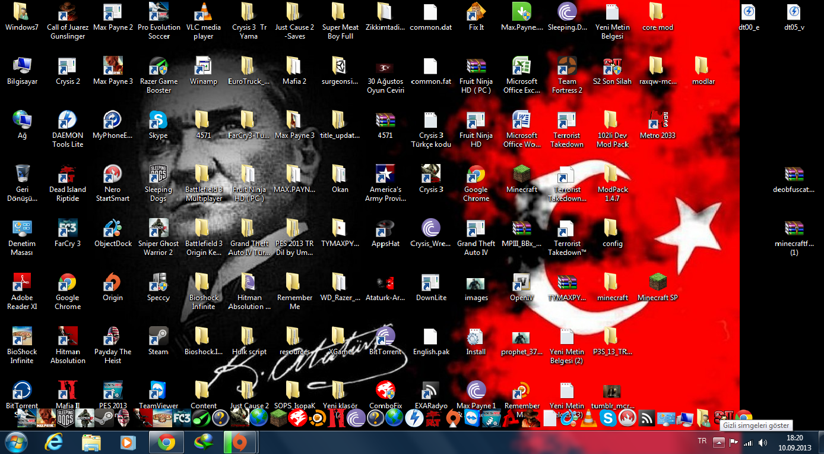Launch Max Payne 2 from the desktop
Viewport: 824px width, 454px height.
tap(113, 17)
